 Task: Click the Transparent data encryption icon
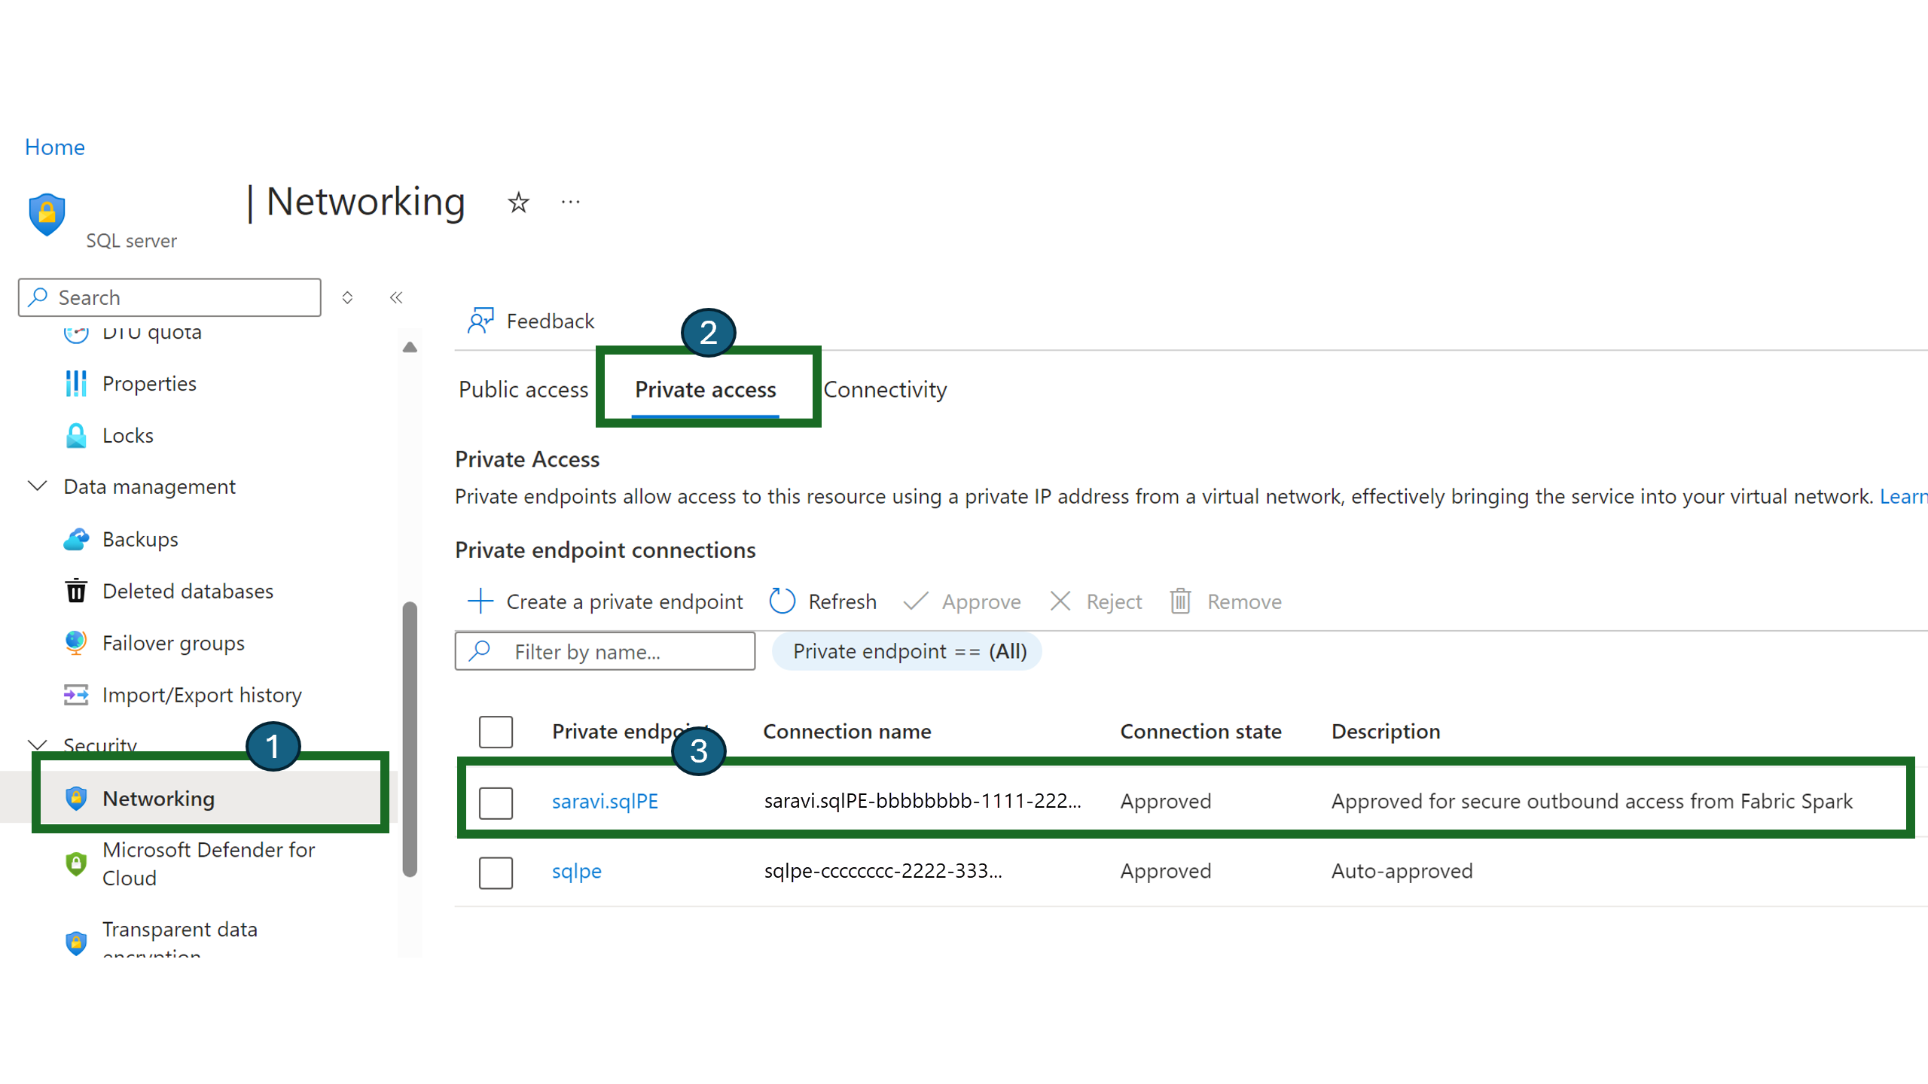pyautogui.click(x=73, y=941)
